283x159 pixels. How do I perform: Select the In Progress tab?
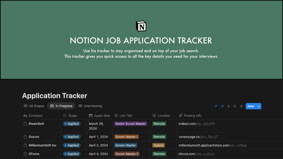(61, 106)
